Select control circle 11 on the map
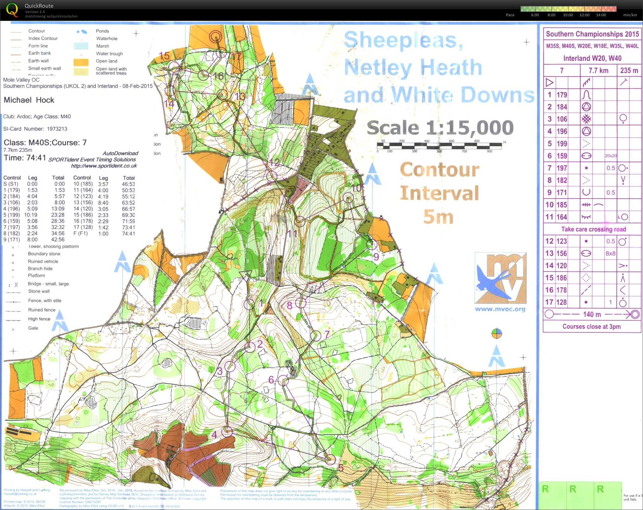The height and width of the screenshot is (510, 643). pyautogui.click(x=300, y=221)
